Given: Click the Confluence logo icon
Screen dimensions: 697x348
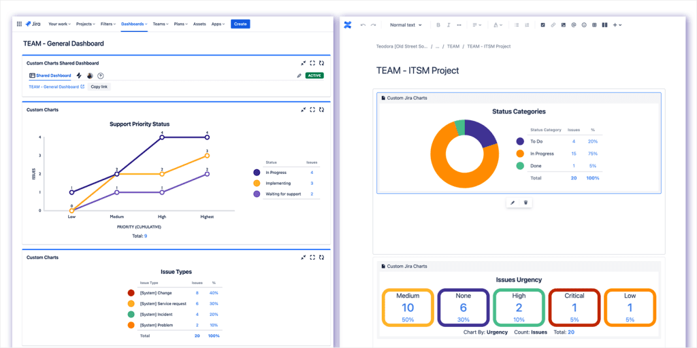Looking at the screenshot, I should 348,25.
